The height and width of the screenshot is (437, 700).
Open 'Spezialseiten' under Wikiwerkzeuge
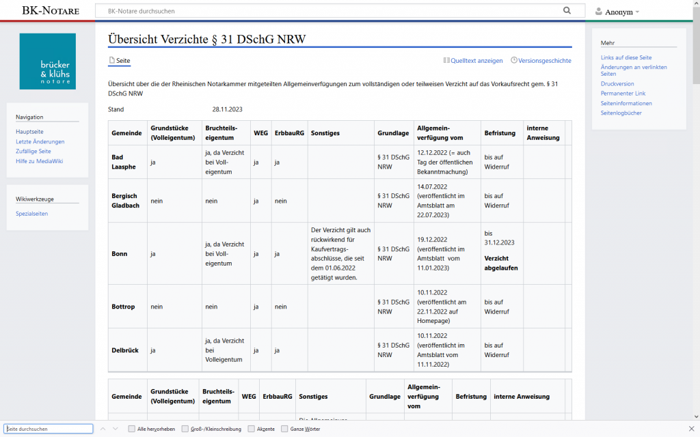pos(32,214)
